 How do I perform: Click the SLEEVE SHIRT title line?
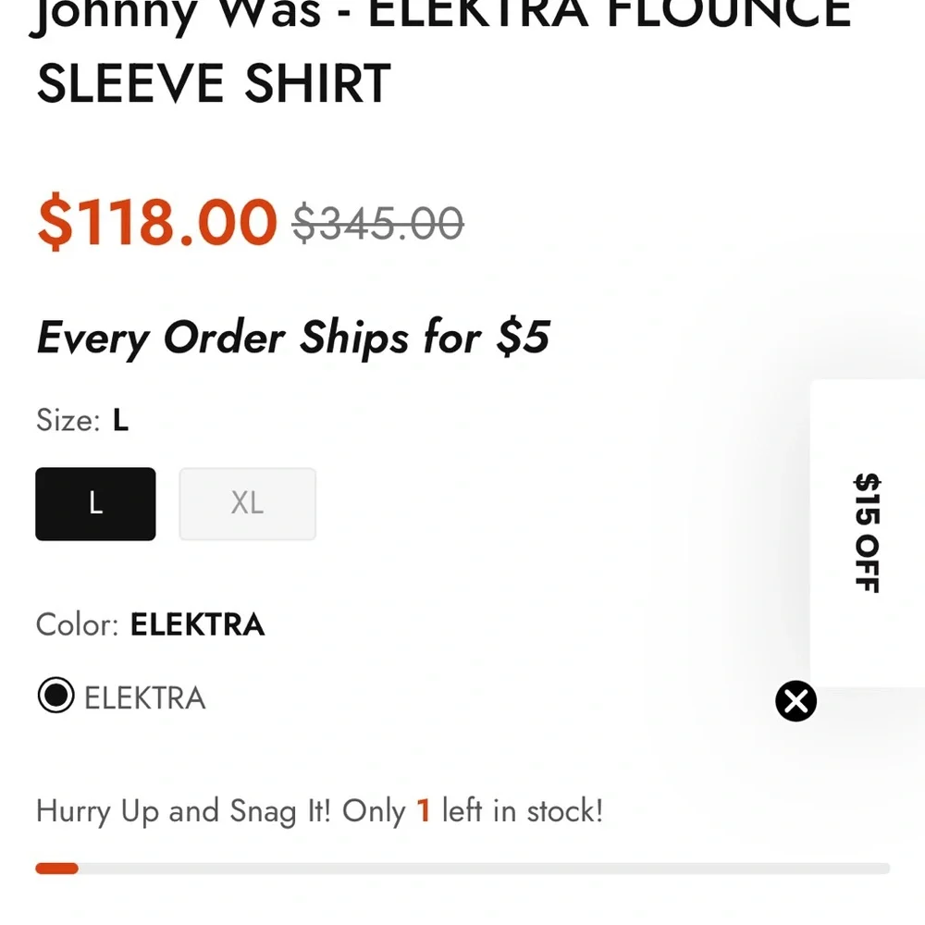(214, 83)
